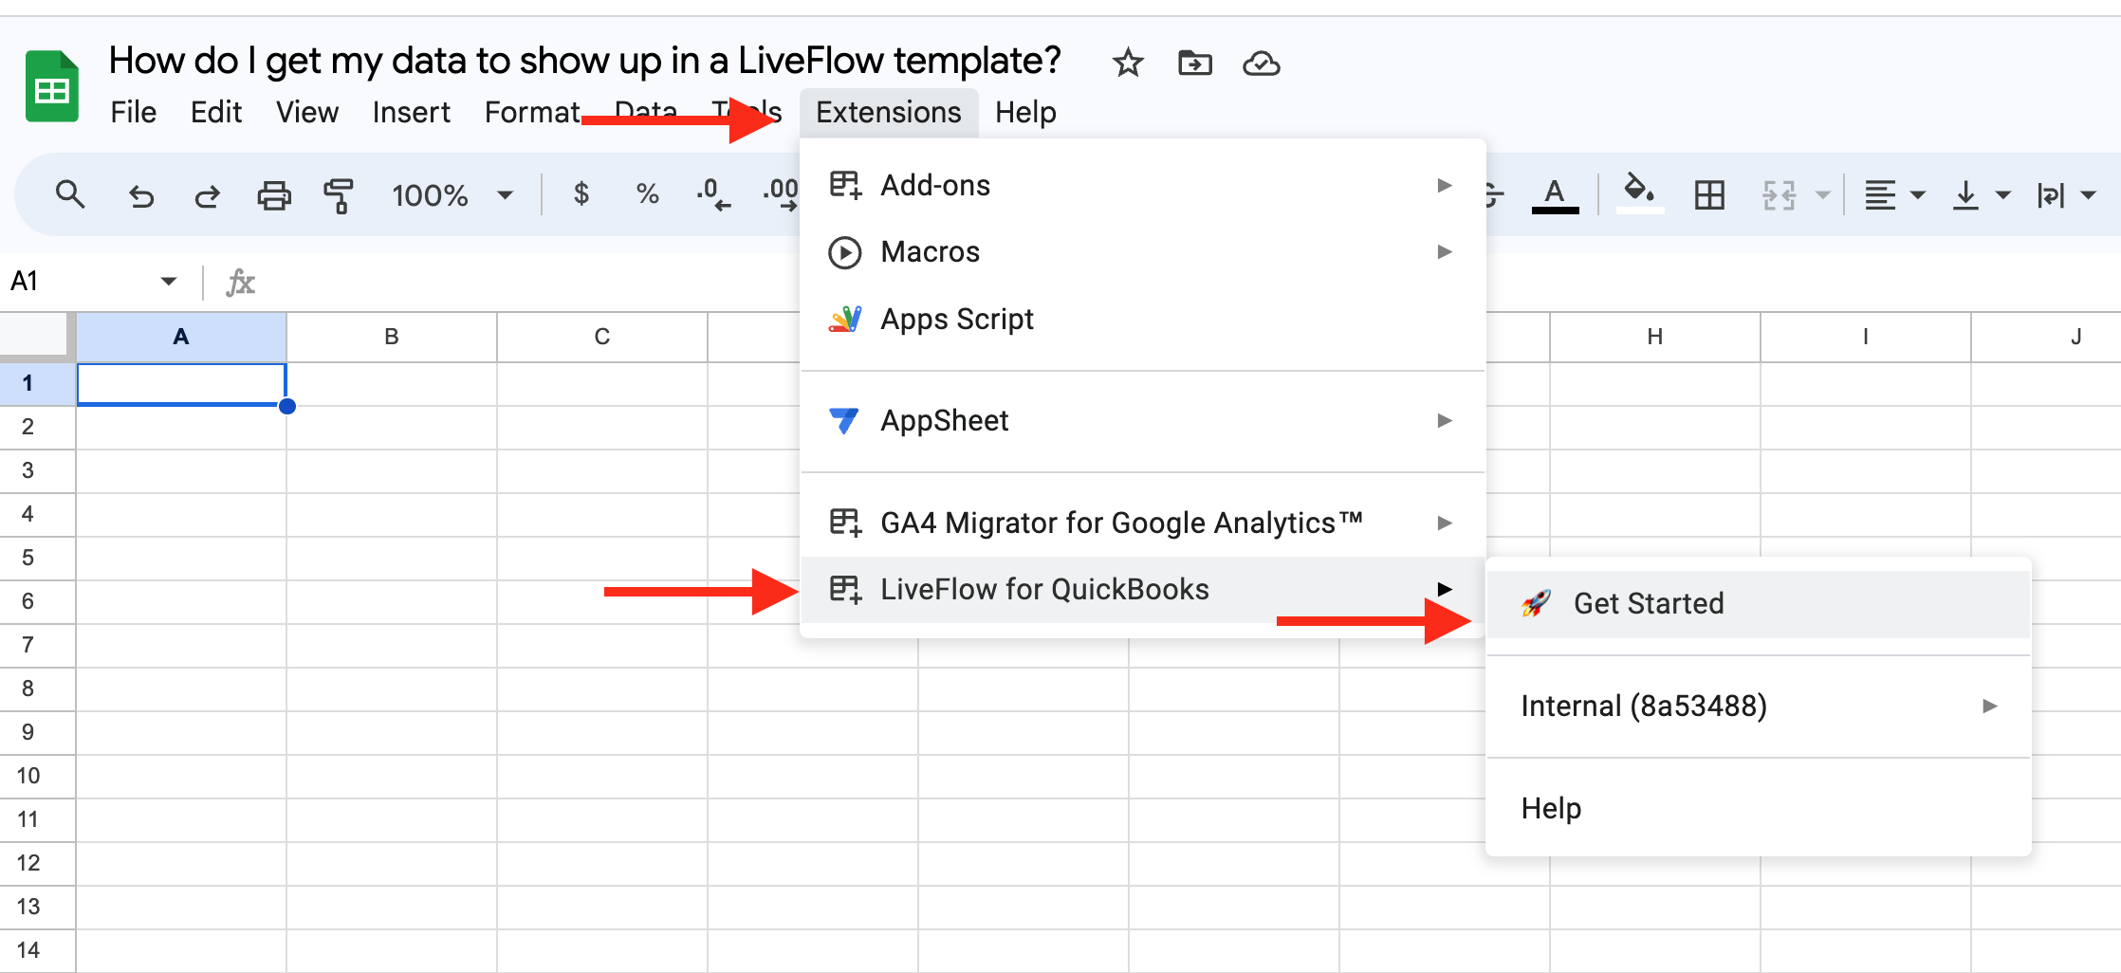Expand the Add-ons submenu
This screenshot has width=2121, height=973.
pyautogui.click(x=1142, y=185)
